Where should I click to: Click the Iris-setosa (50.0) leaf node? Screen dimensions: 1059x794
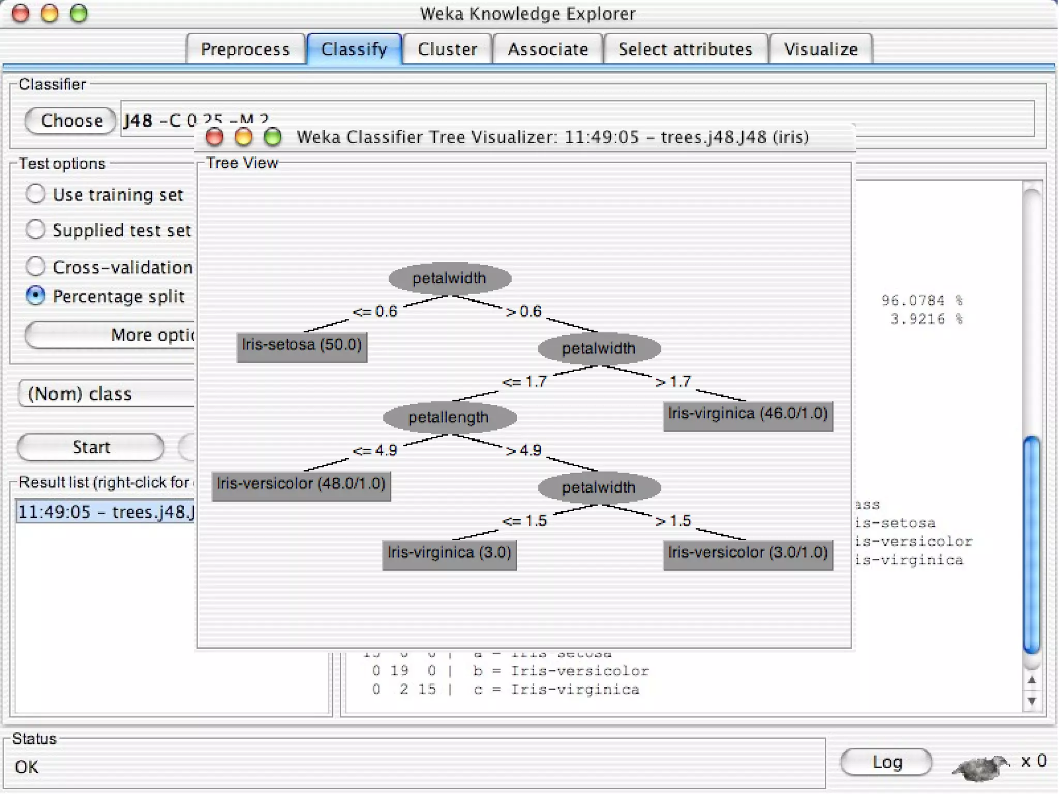[x=302, y=345]
